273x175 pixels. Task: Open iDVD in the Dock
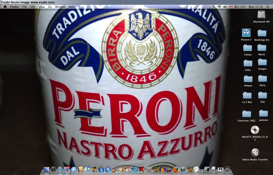(x=108, y=169)
